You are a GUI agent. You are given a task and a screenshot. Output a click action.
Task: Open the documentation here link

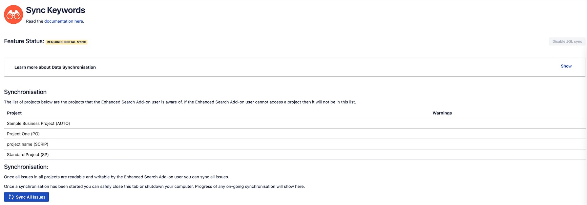tap(64, 21)
